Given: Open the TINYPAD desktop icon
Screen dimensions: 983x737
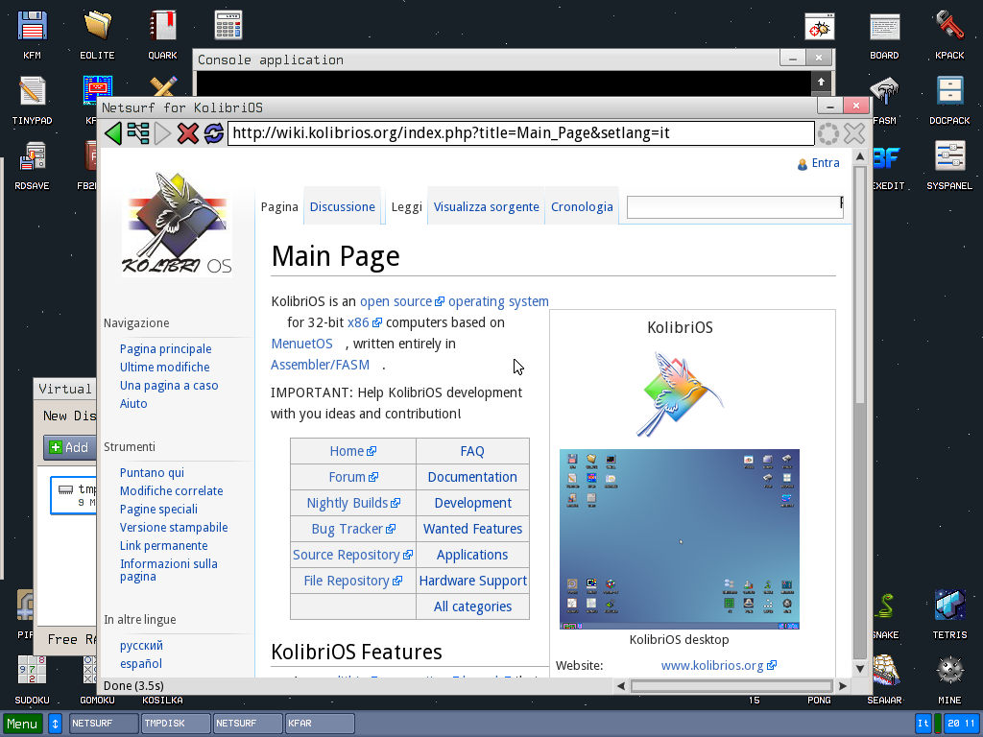Looking at the screenshot, I should point(32,94).
